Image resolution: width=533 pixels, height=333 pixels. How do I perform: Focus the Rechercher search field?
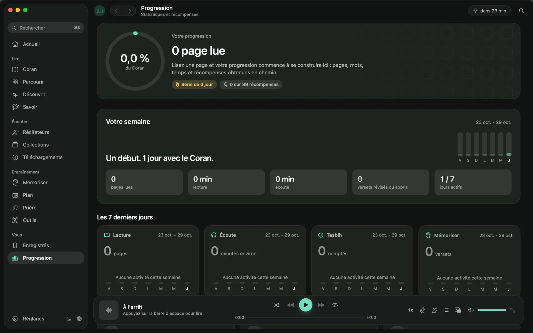(46, 28)
